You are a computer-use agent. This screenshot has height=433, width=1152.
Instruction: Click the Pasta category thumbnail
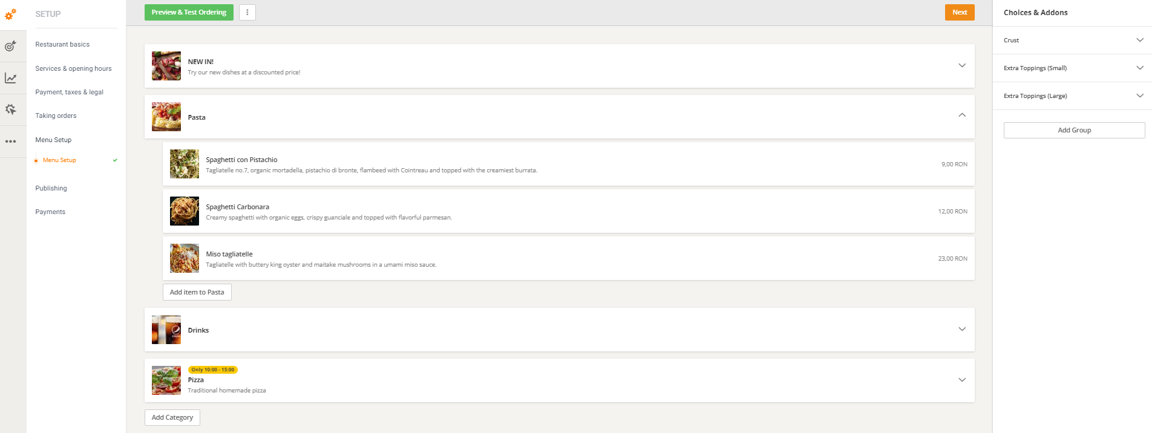(166, 117)
